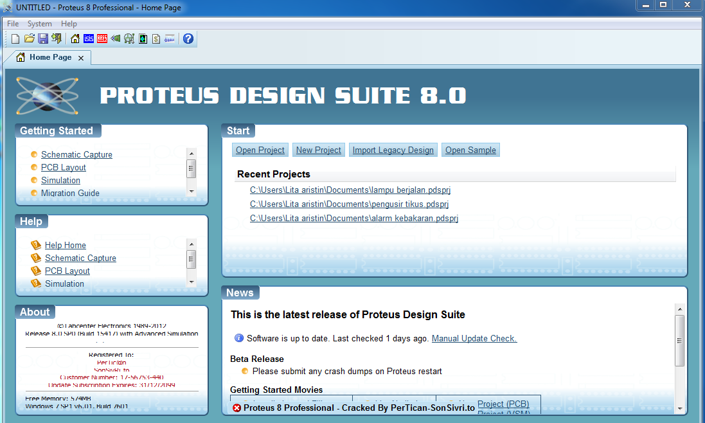This screenshot has width=705, height=423.
Task: Click Getting Started panel scroll down arrow
Action: coord(192,192)
